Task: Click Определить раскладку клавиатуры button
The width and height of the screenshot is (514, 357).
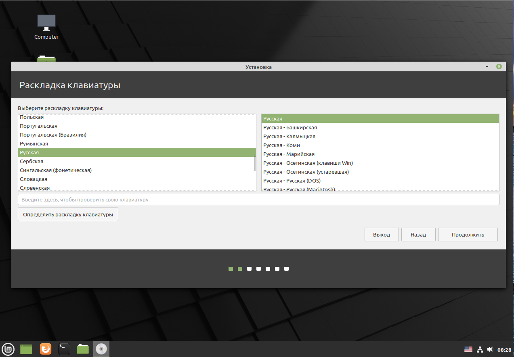Action: (x=68, y=214)
